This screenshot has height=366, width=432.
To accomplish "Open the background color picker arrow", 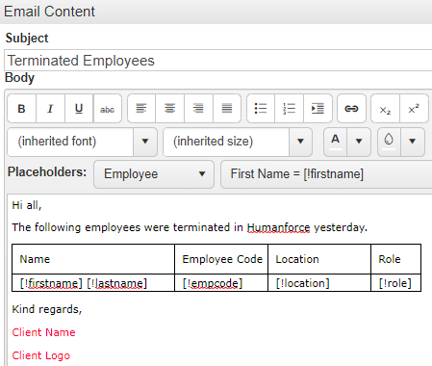I will pos(413,142).
